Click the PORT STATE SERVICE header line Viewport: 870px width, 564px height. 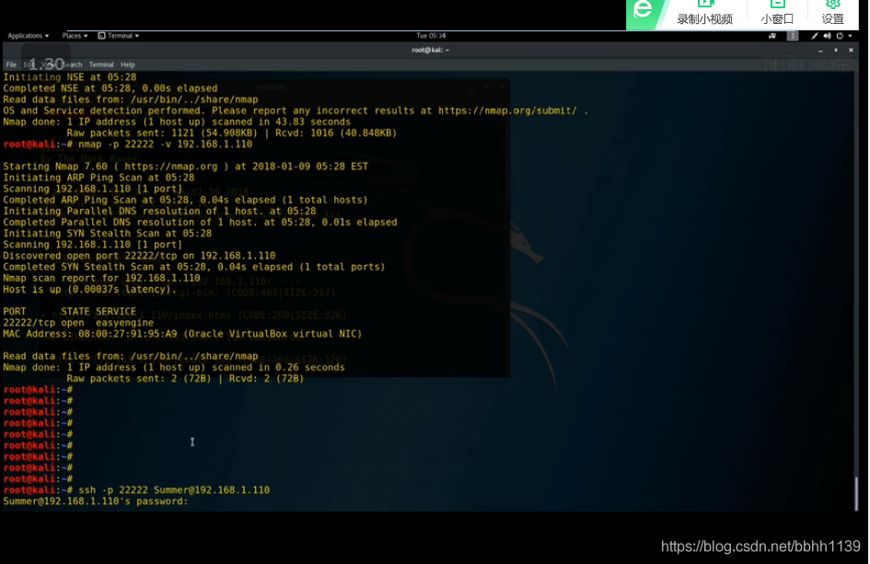click(x=69, y=312)
